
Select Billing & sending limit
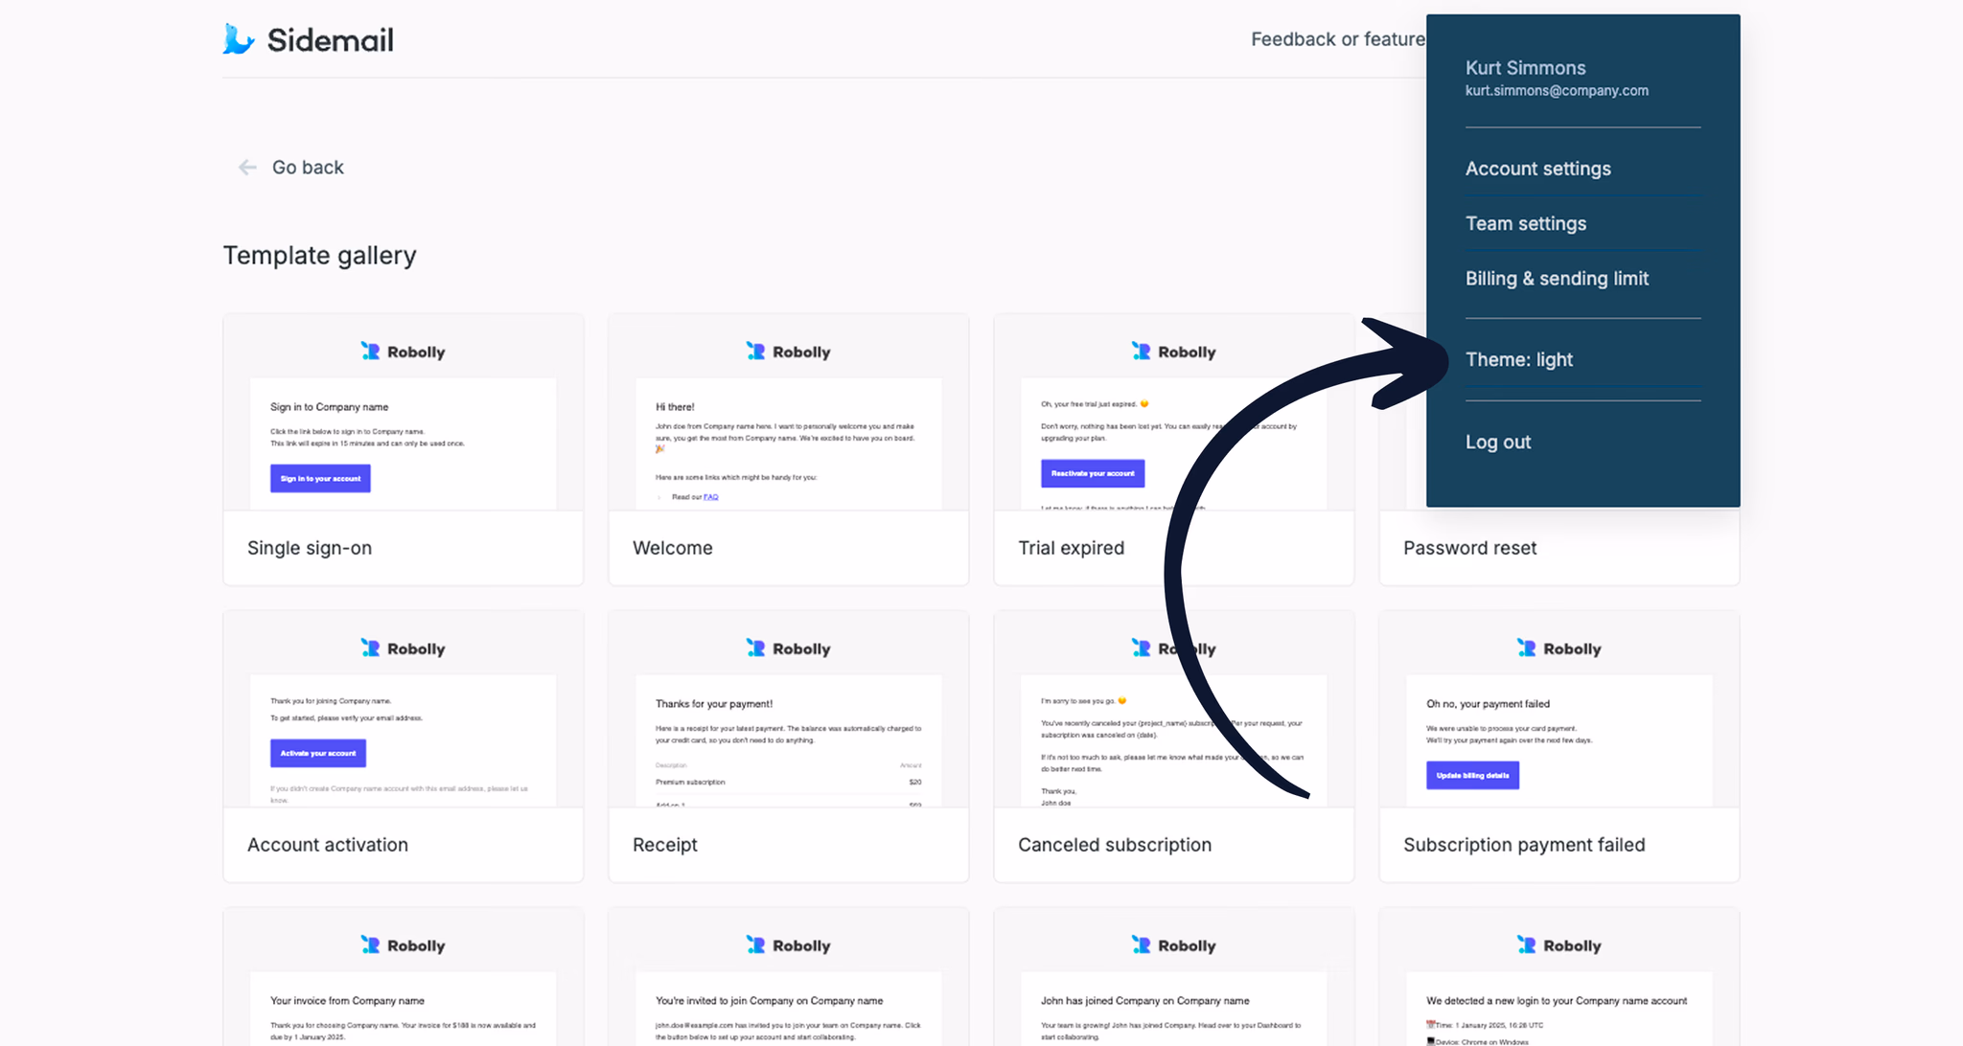click(1557, 278)
